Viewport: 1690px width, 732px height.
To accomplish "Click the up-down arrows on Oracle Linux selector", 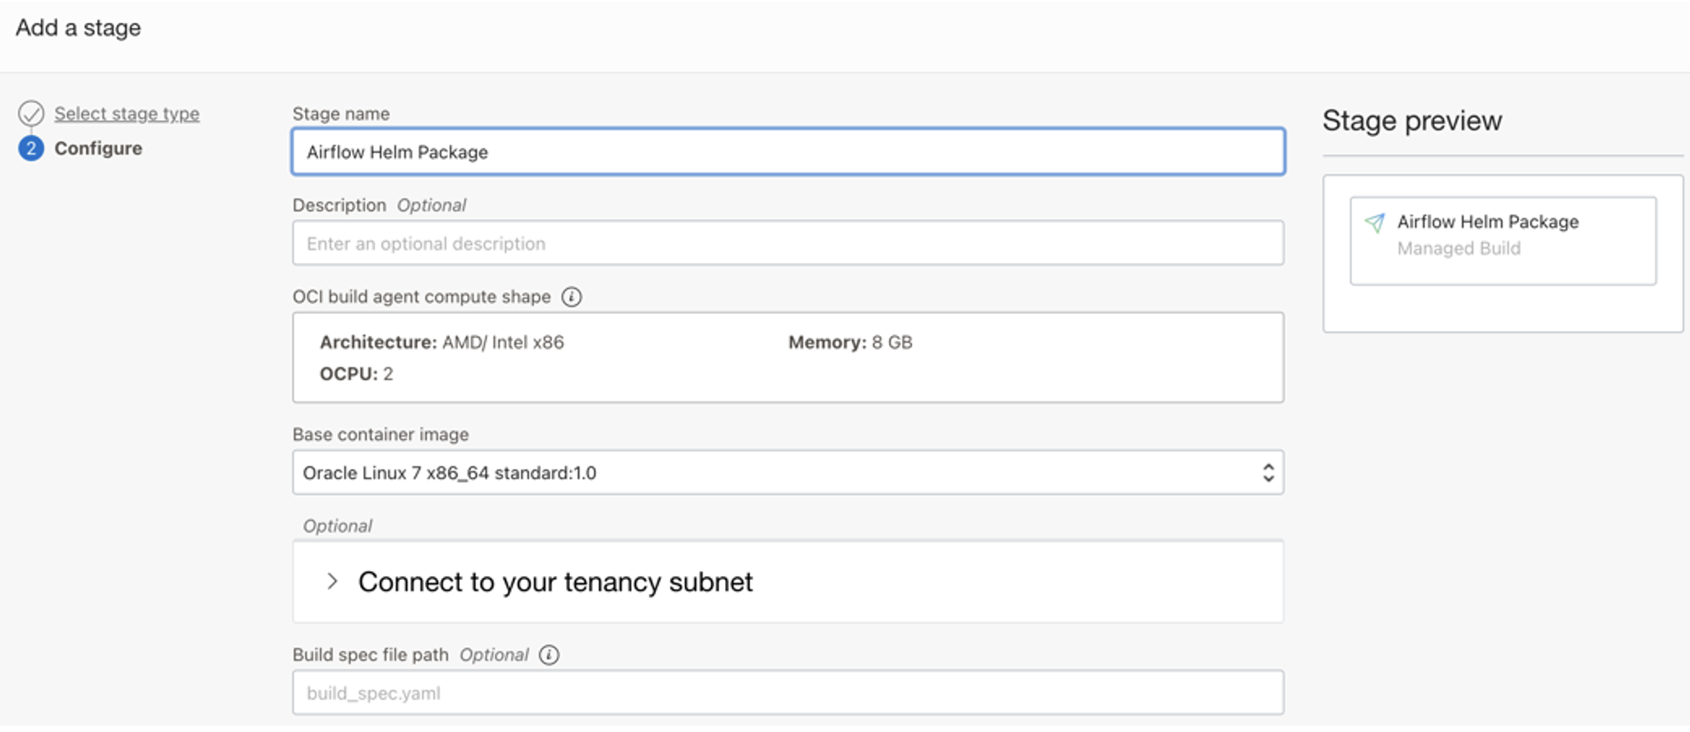I will click(x=1268, y=473).
